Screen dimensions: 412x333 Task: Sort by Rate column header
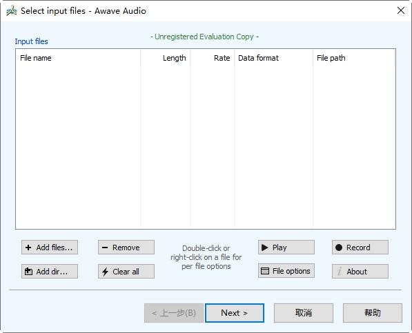coord(213,58)
